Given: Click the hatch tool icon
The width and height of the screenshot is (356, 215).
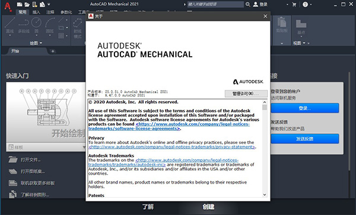Looking at the screenshot, I should click(61, 36).
